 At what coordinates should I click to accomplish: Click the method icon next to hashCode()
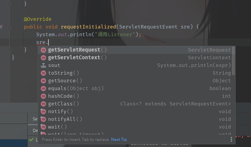[x=43, y=96]
